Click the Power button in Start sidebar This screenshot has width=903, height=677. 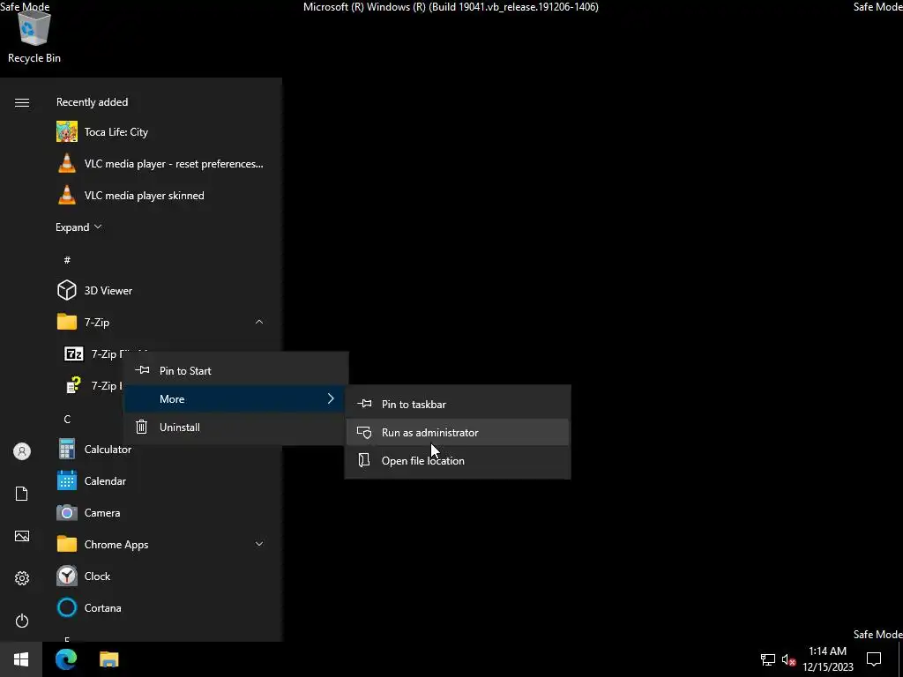(22, 621)
